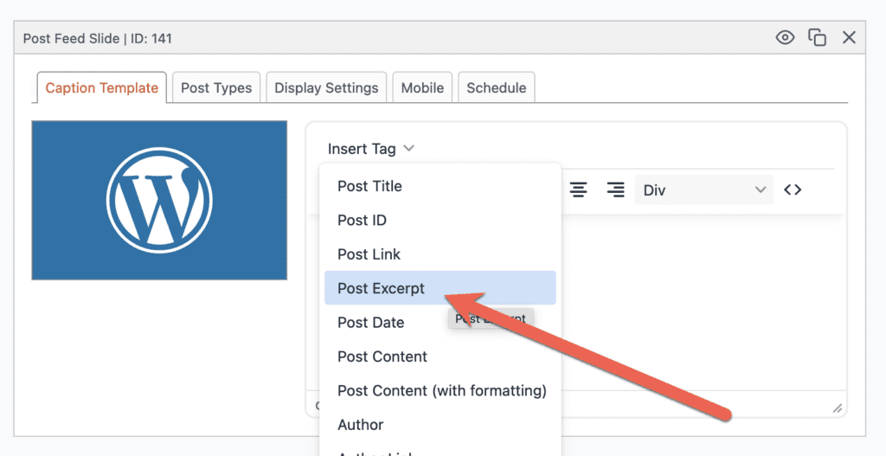Open the Schedule tab

pyautogui.click(x=496, y=87)
